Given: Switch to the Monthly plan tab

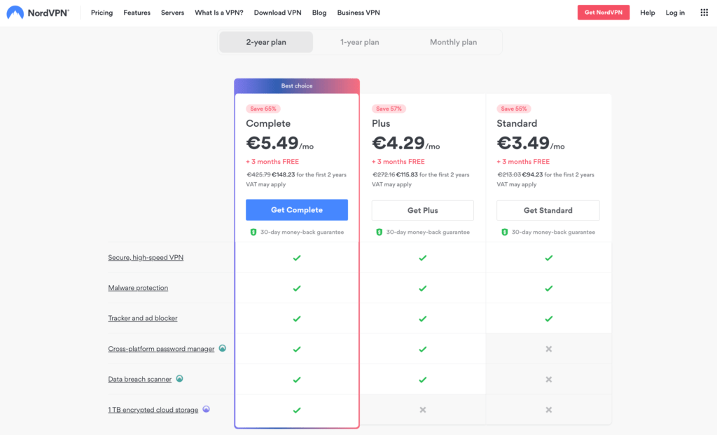Looking at the screenshot, I should (x=453, y=41).
